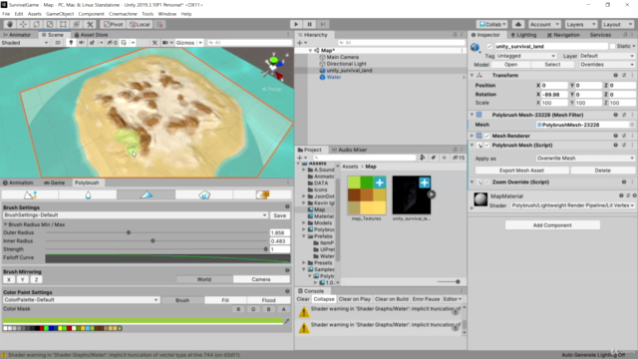The width and height of the screenshot is (638, 359).
Task: Switch to the Audio Mixer tab
Action: click(x=349, y=150)
